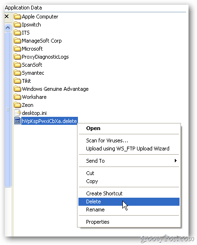Choose Create Shortcut from context menu

coord(129,193)
